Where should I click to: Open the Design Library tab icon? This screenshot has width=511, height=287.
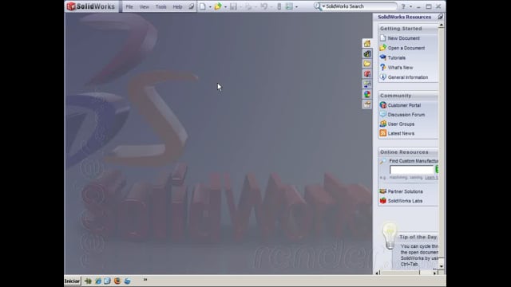[367, 53]
